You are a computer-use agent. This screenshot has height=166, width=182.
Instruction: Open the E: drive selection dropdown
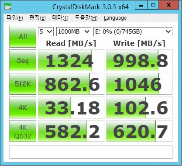[133, 31]
